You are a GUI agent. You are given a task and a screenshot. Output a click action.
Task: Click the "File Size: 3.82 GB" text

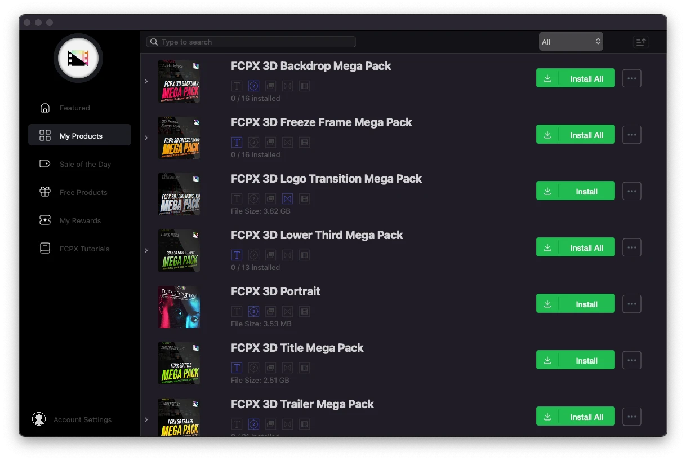point(260,211)
